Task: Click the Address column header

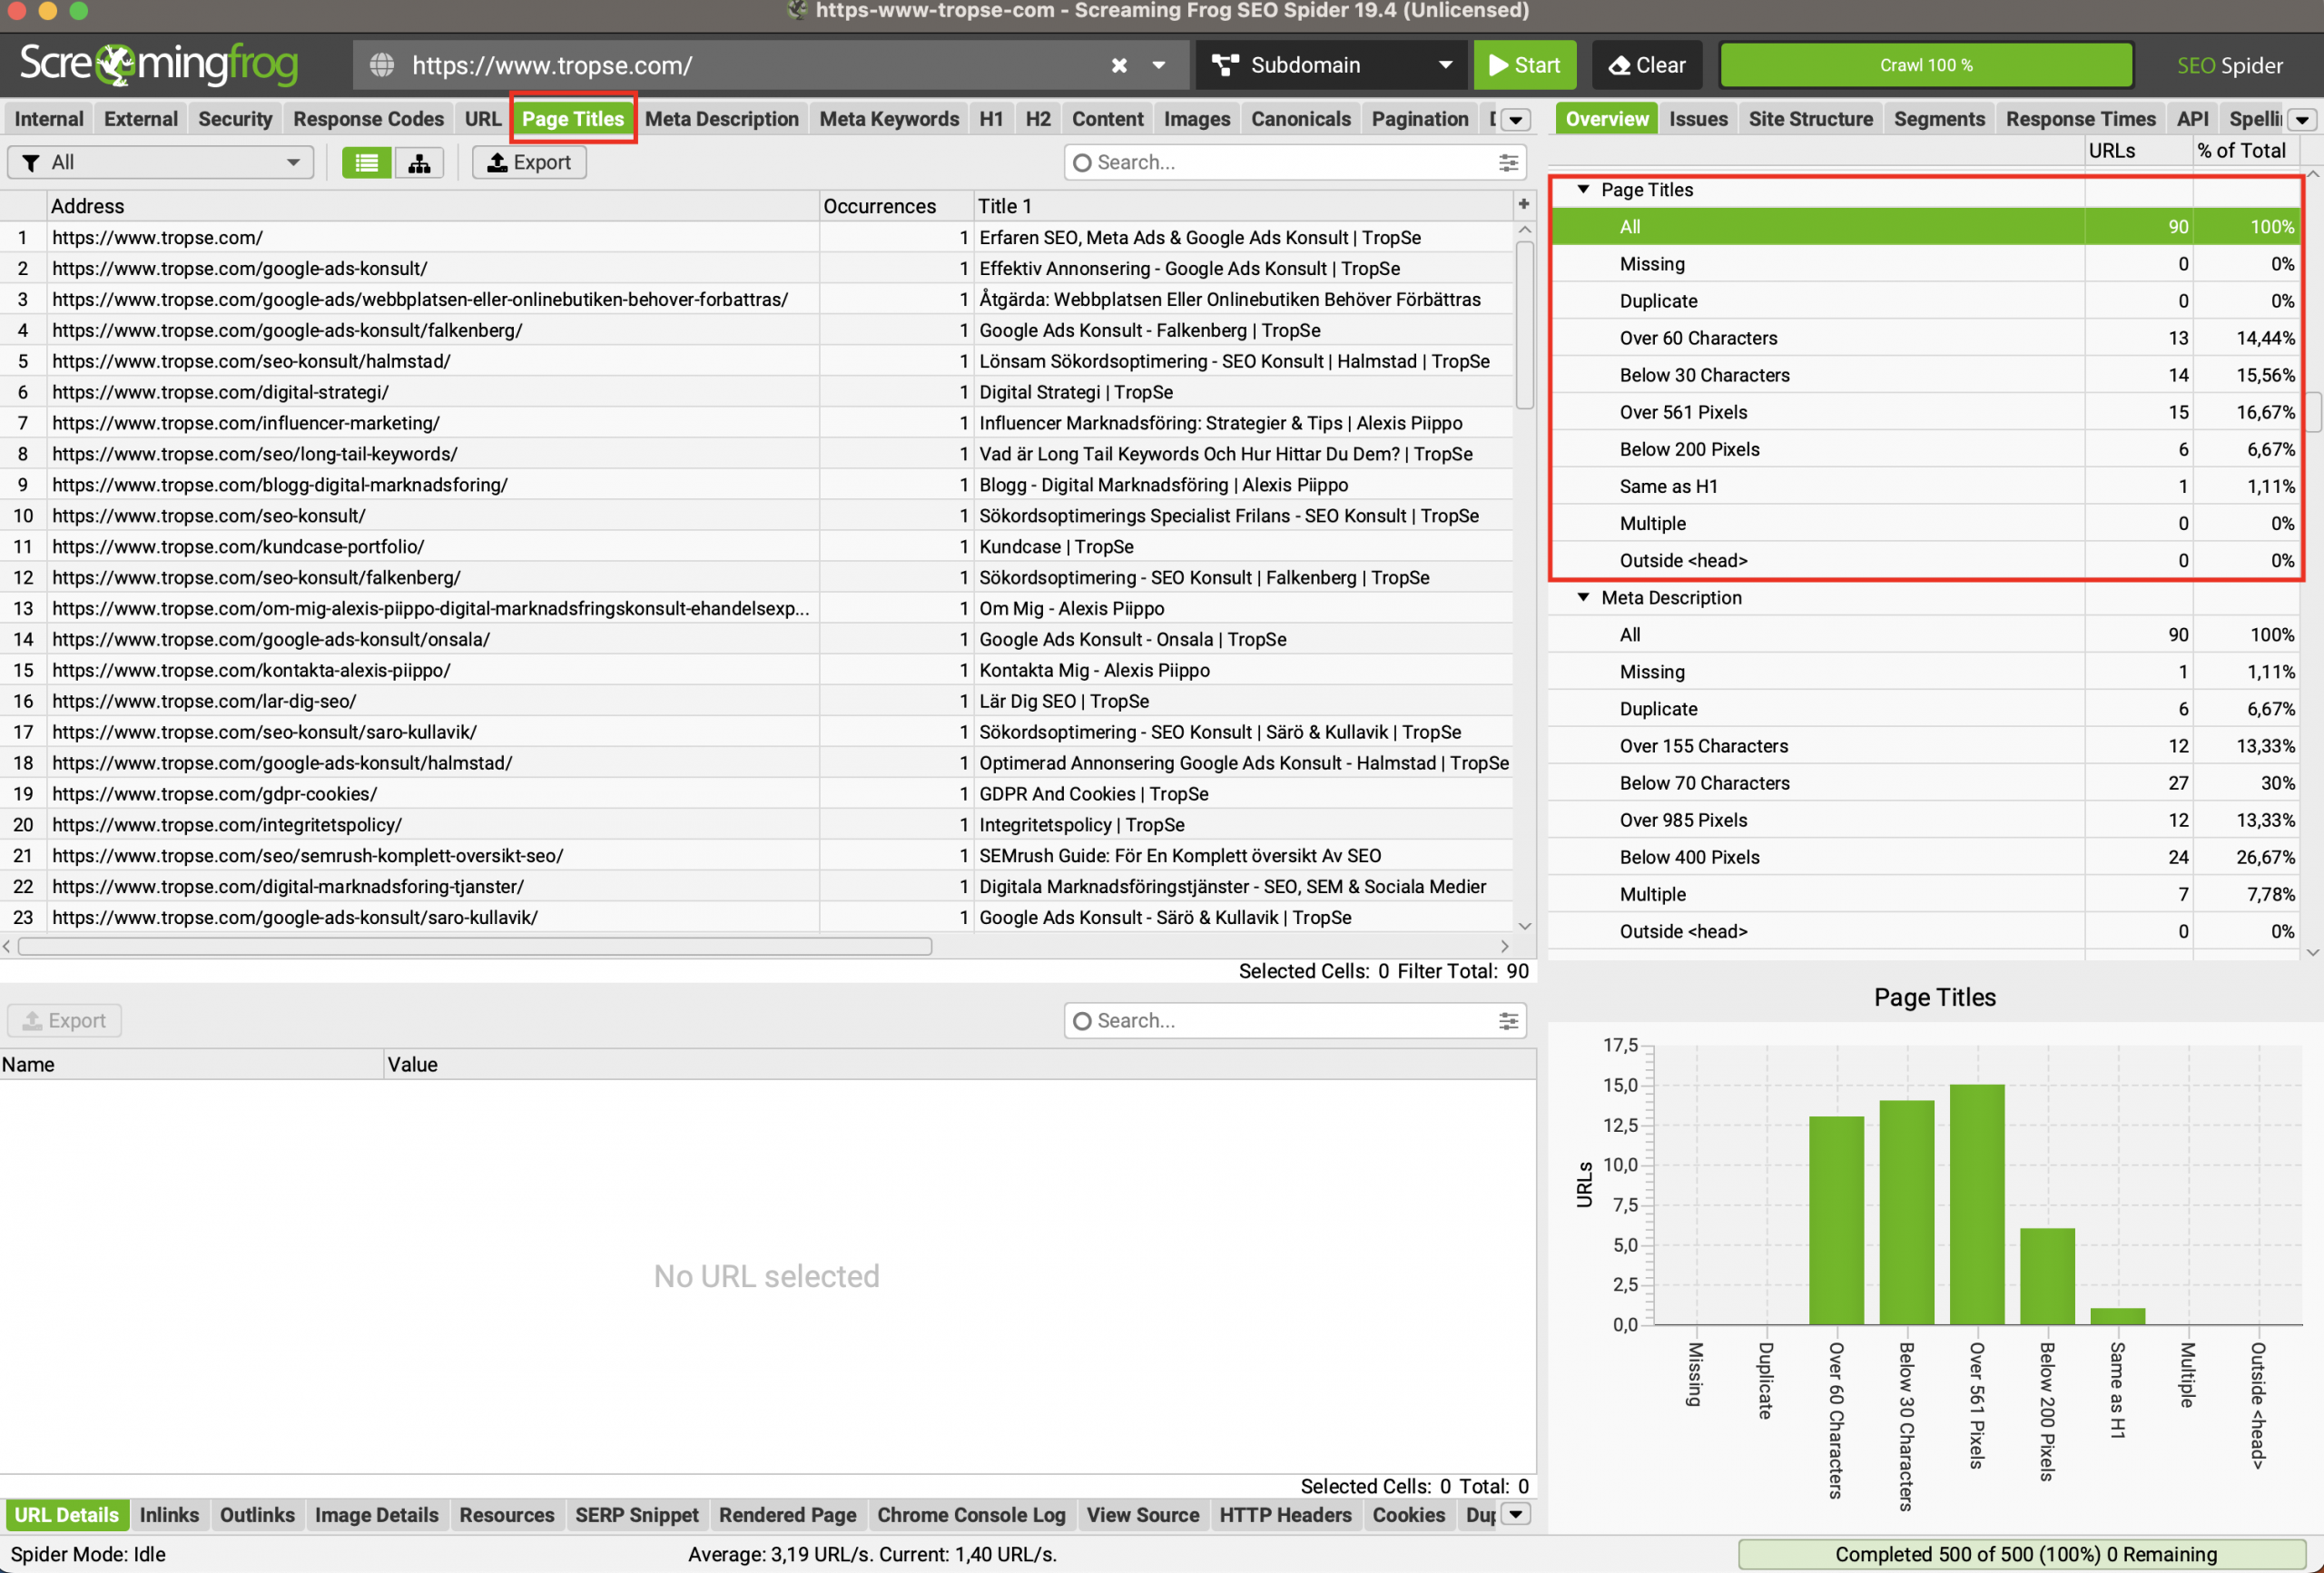Action: pyautogui.click(x=433, y=206)
